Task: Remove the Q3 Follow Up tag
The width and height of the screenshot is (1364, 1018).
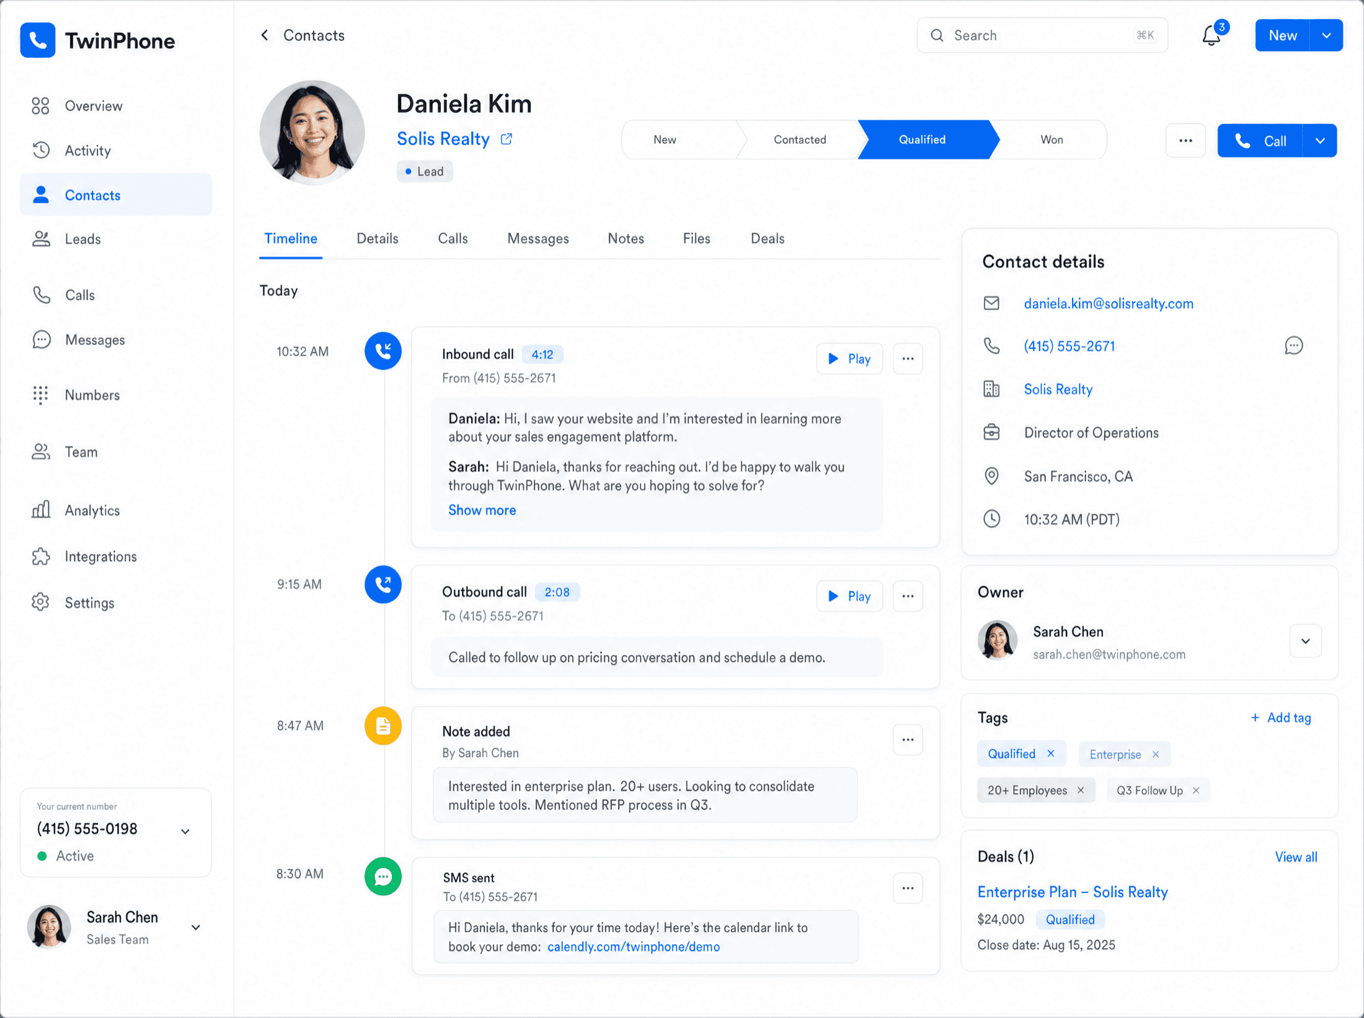Action: [x=1196, y=790]
